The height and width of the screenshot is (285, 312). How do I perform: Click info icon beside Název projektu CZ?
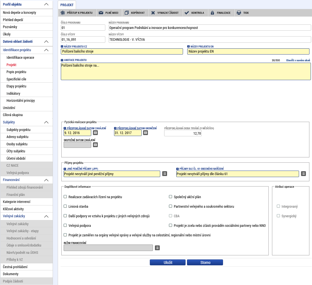(62, 46)
